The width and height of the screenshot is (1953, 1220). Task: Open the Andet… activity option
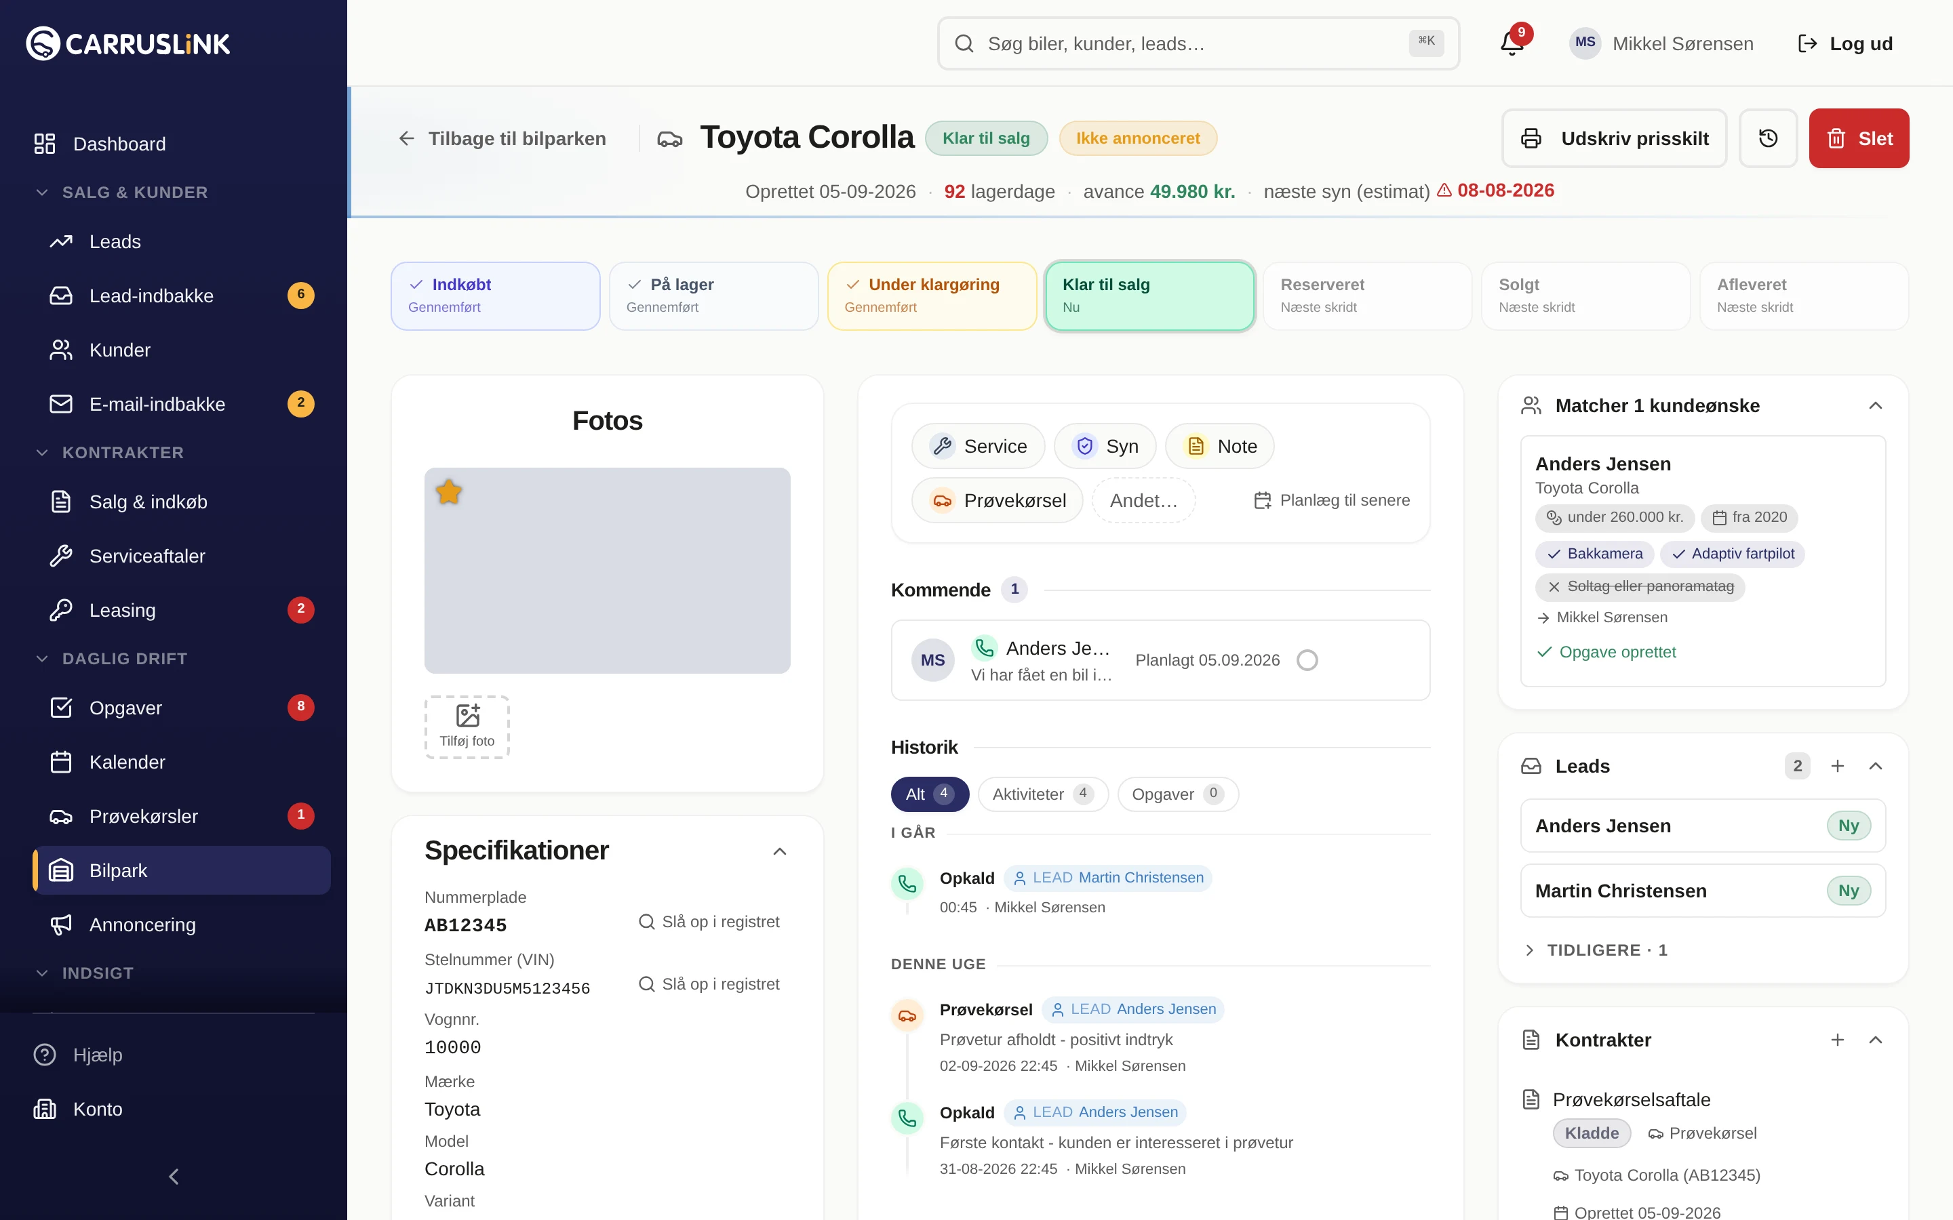tap(1143, 500)
